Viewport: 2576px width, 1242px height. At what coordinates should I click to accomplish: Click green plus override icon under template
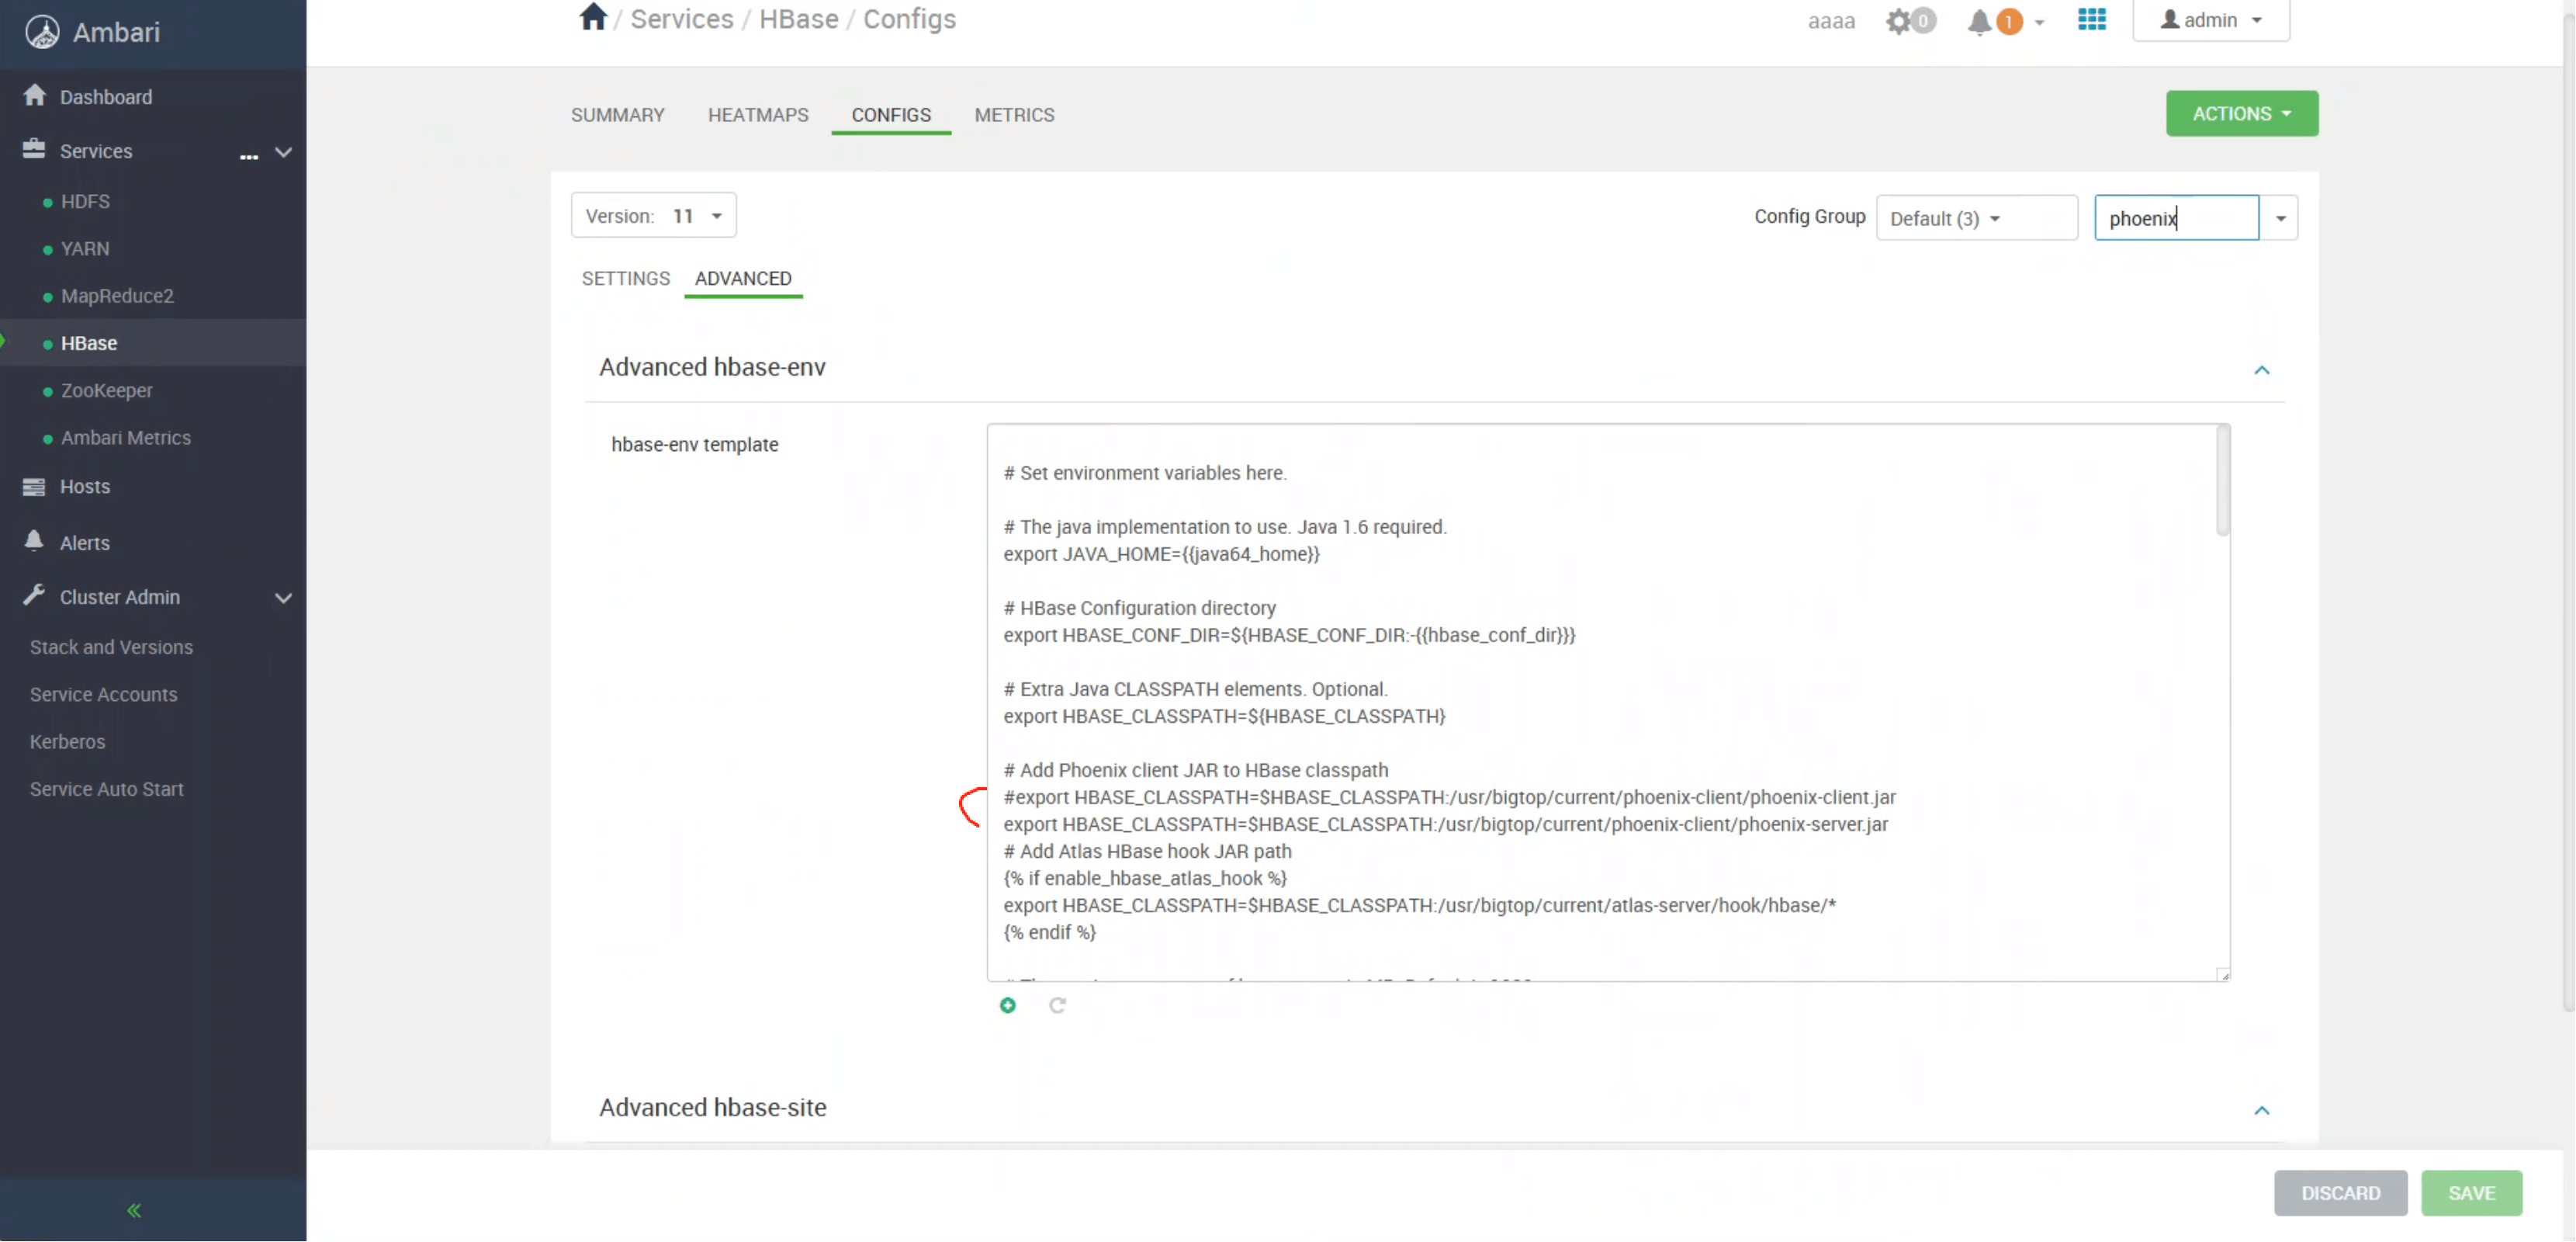click(1008, 1004)
